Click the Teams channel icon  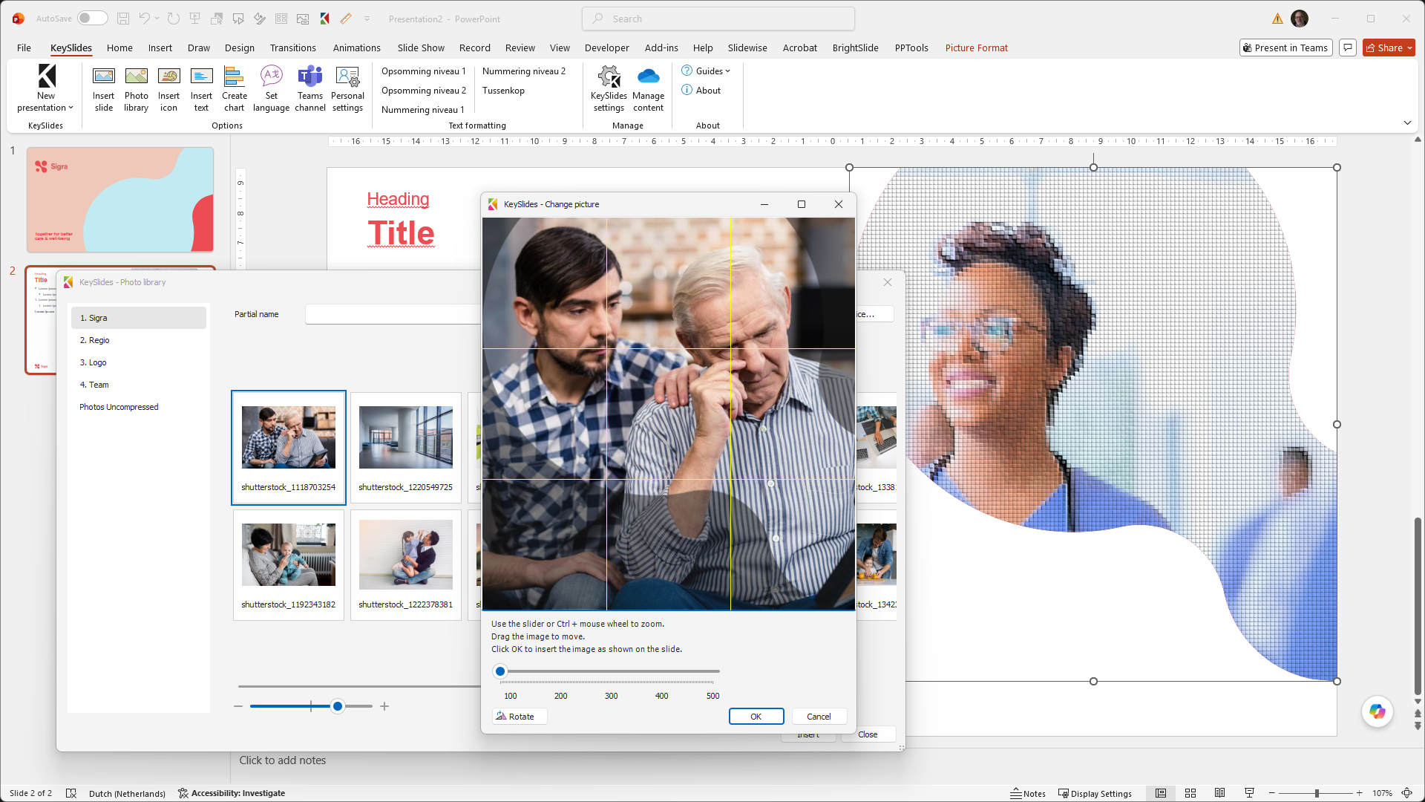coord(310,89)
